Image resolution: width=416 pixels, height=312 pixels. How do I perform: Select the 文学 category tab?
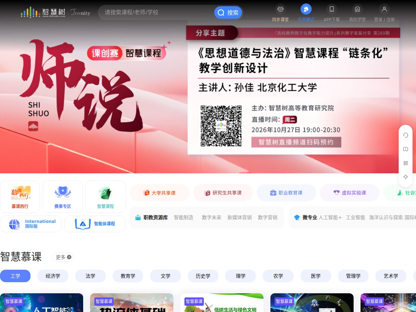[x=166, y=276]
